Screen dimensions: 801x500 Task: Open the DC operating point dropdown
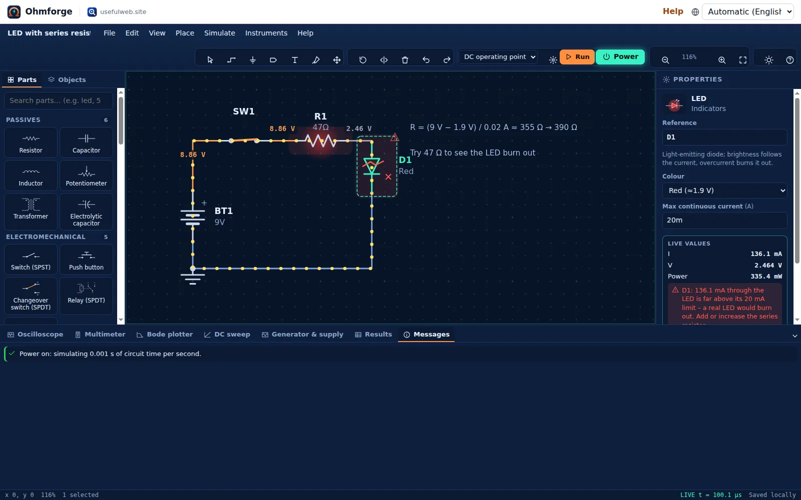tap(499, 57)
